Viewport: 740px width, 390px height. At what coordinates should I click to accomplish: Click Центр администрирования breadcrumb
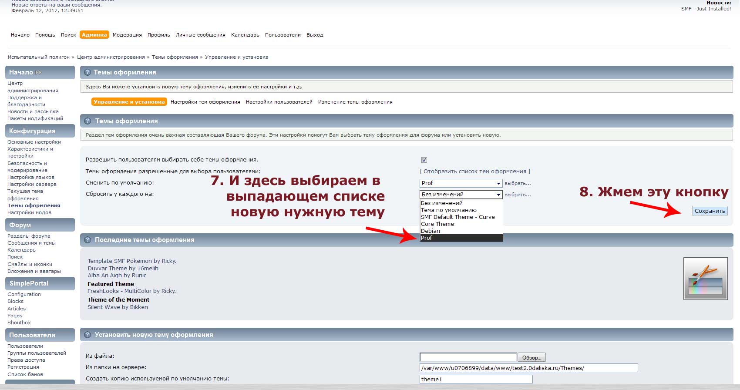pyautogui.click(x=111, y=57)
